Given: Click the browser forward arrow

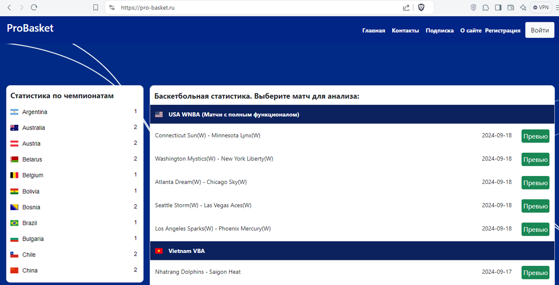Looking at the screenshot, I should pos(21,7).
